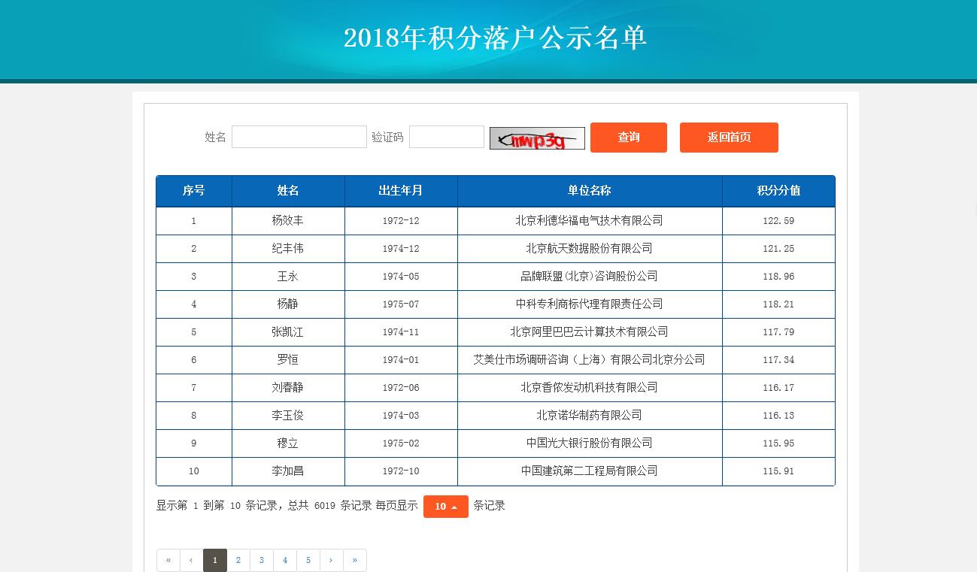Select the name 杨效丰 in row 1
977x572 pixels.
click(x=288, y=221)
